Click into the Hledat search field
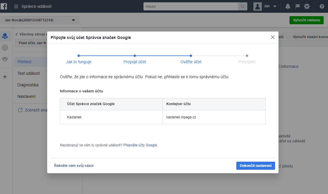This screenshot has width=328, height=194. click(191, 6)
